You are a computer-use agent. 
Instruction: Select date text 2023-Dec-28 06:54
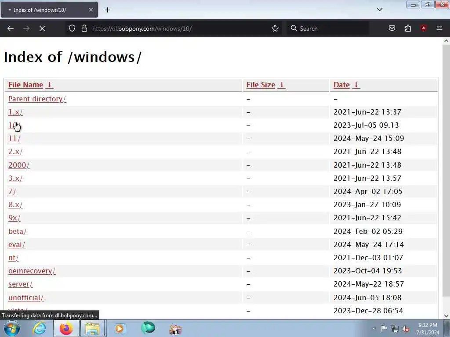368,311
